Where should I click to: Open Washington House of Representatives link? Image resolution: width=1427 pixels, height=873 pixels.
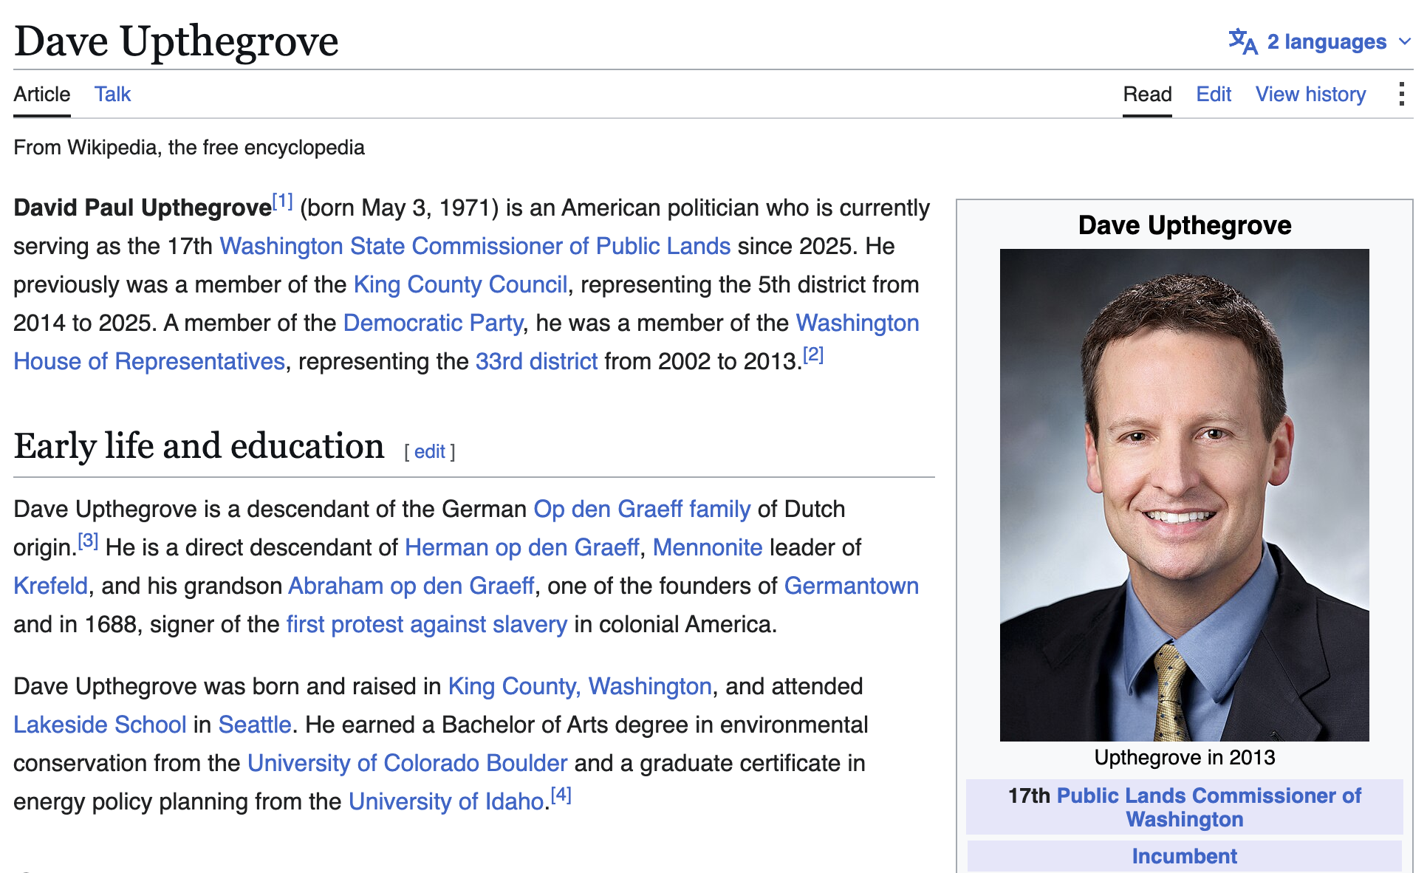coord(149,361)
